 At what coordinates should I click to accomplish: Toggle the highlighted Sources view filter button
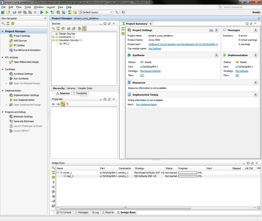(x=84, y=29)
